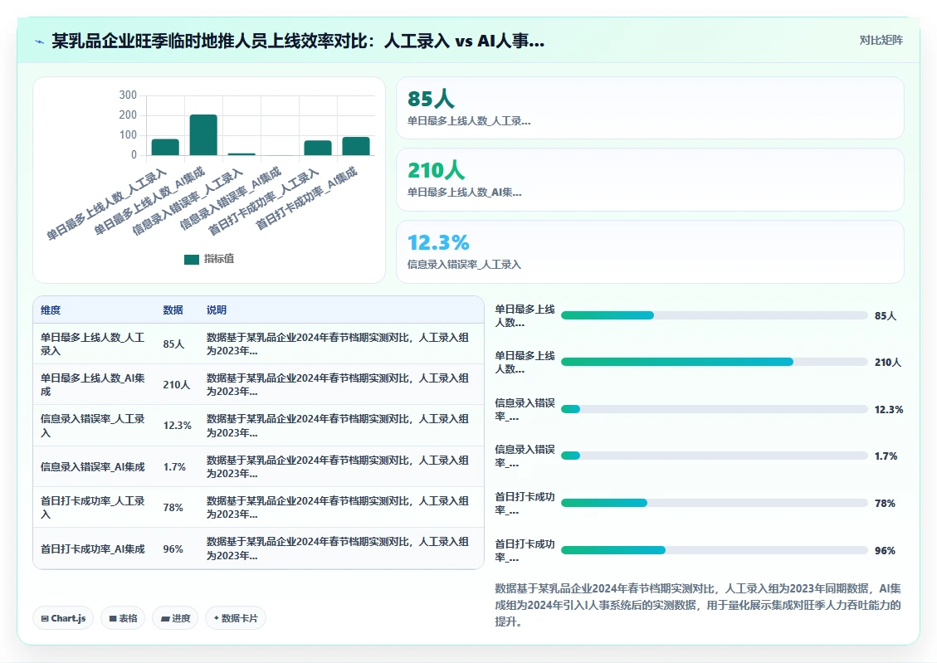Click the footnote paragraph beginning 数据基于某乳品企业2024年
This screenshot has height=663, width=937.
[x=698, y=605]
